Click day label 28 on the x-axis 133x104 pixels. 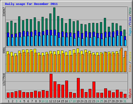pyautogui.click(x=113, y=101)
